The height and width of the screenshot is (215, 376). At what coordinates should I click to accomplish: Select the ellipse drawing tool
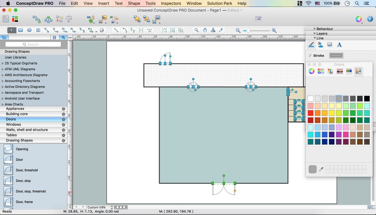[29, 30]
